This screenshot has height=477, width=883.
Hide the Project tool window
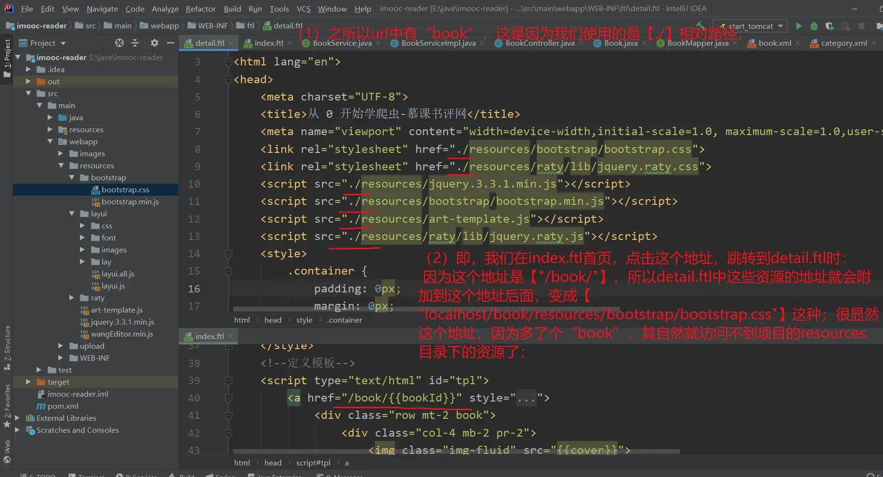(170, 43)
